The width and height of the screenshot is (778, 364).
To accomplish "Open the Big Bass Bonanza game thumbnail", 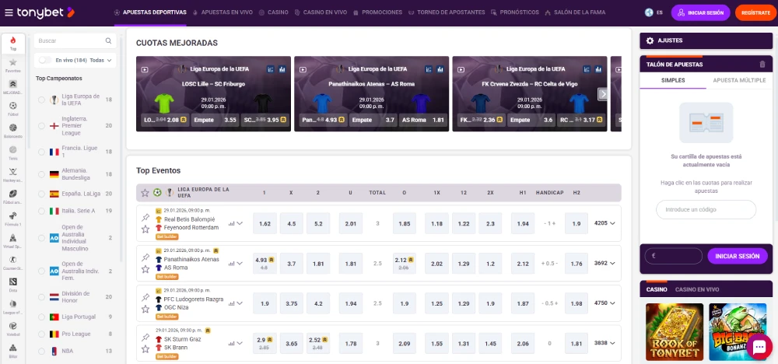I will (738, 332).
